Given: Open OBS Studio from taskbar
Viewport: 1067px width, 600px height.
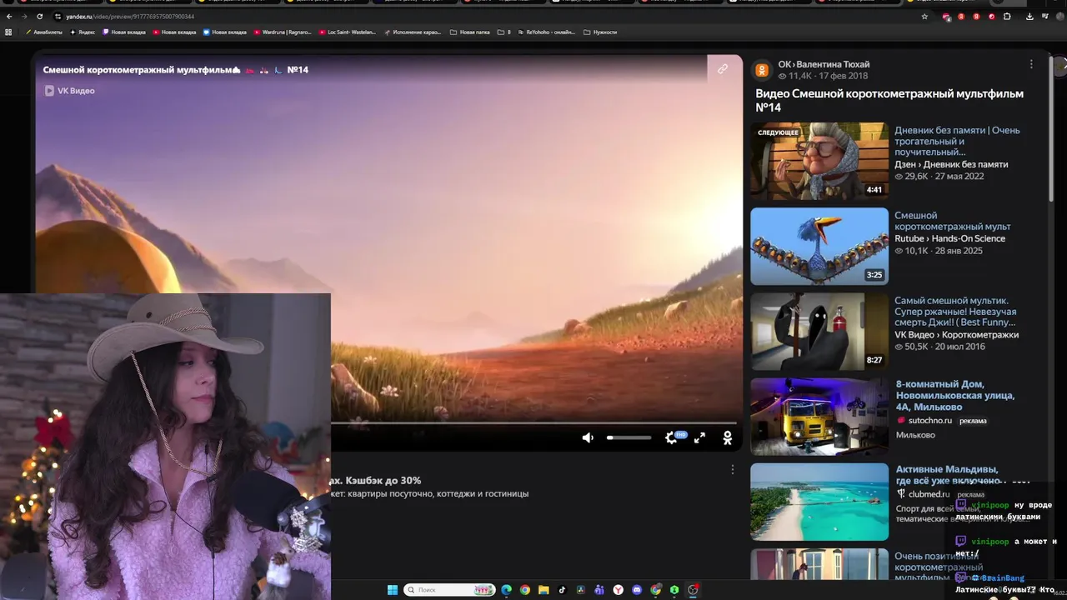Looking at the screenshot, I should (x=693, y=590).
